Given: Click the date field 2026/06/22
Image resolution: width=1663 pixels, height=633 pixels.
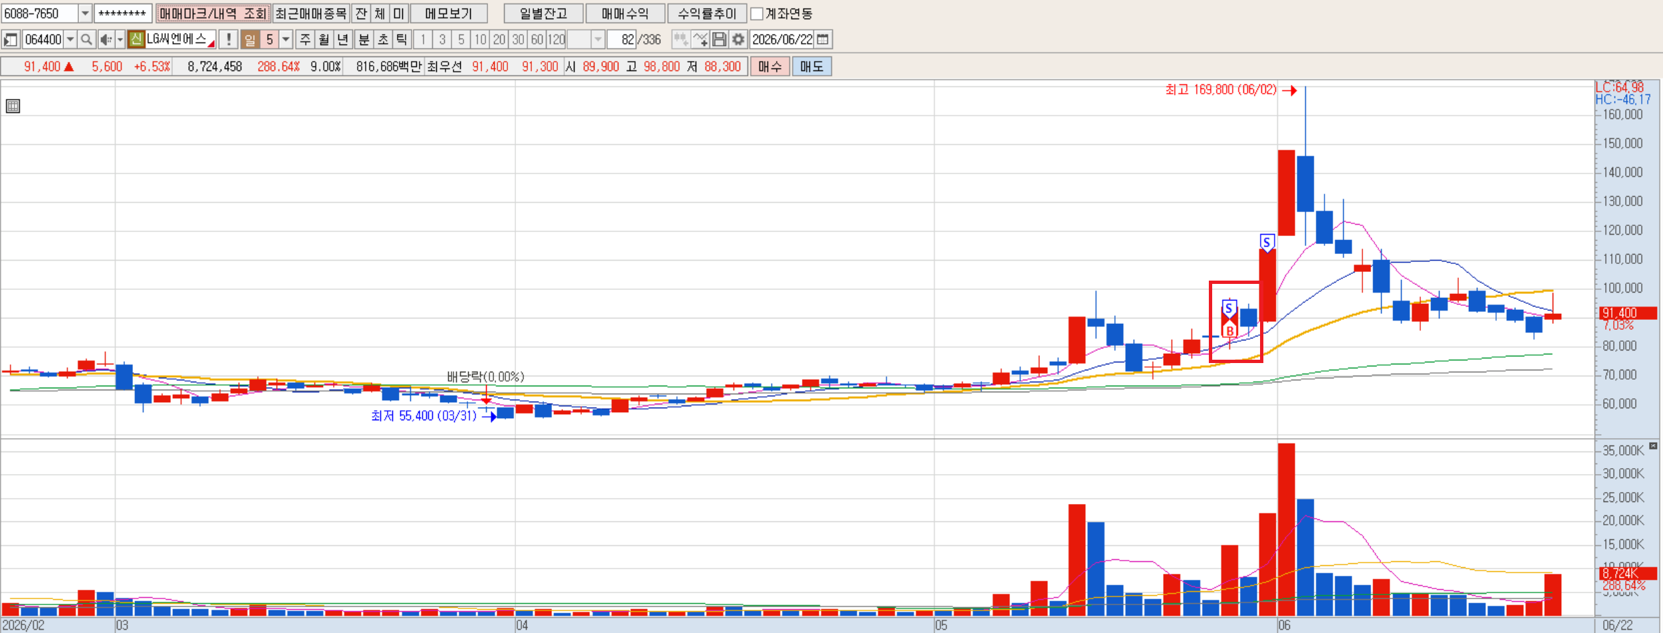Looking at the screenshot, I should pyautogui.click(x=783, y=40).
